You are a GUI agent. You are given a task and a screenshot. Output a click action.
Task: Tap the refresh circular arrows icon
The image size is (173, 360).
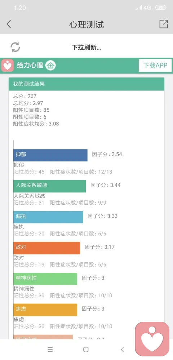tap(15, 47)
